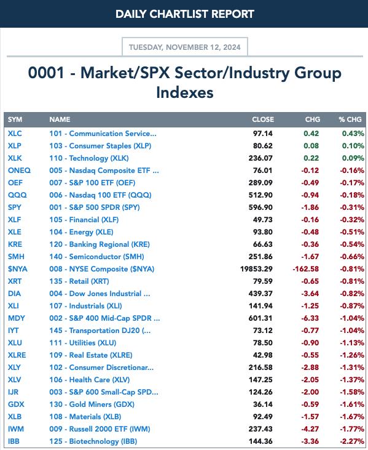
Task: Click the SYM column header
Action: [15, 119]
